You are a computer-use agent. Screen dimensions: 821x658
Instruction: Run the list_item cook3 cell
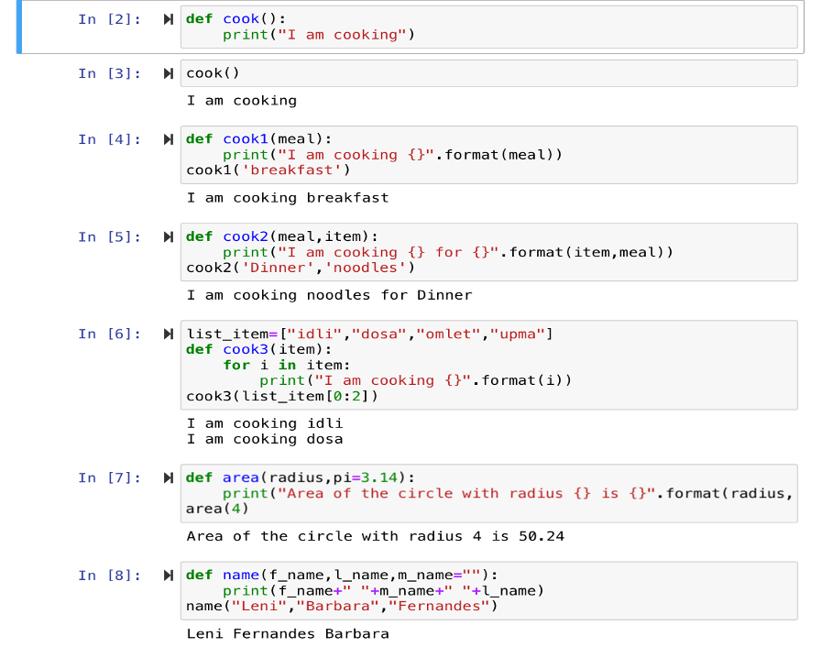pyautogui.click(x=168, y=334)
